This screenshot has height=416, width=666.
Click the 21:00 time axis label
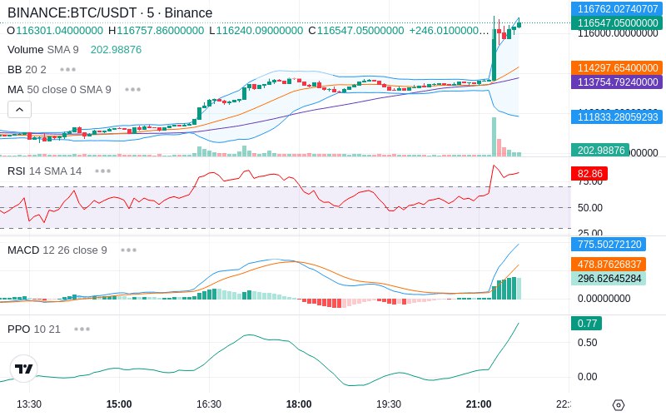479,404
